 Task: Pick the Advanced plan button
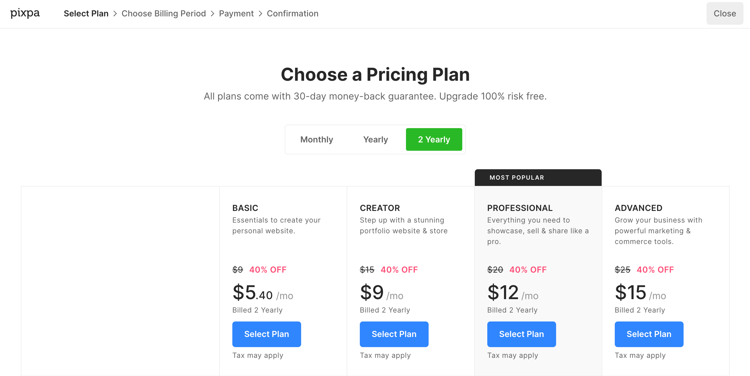[x=649, y=334]
